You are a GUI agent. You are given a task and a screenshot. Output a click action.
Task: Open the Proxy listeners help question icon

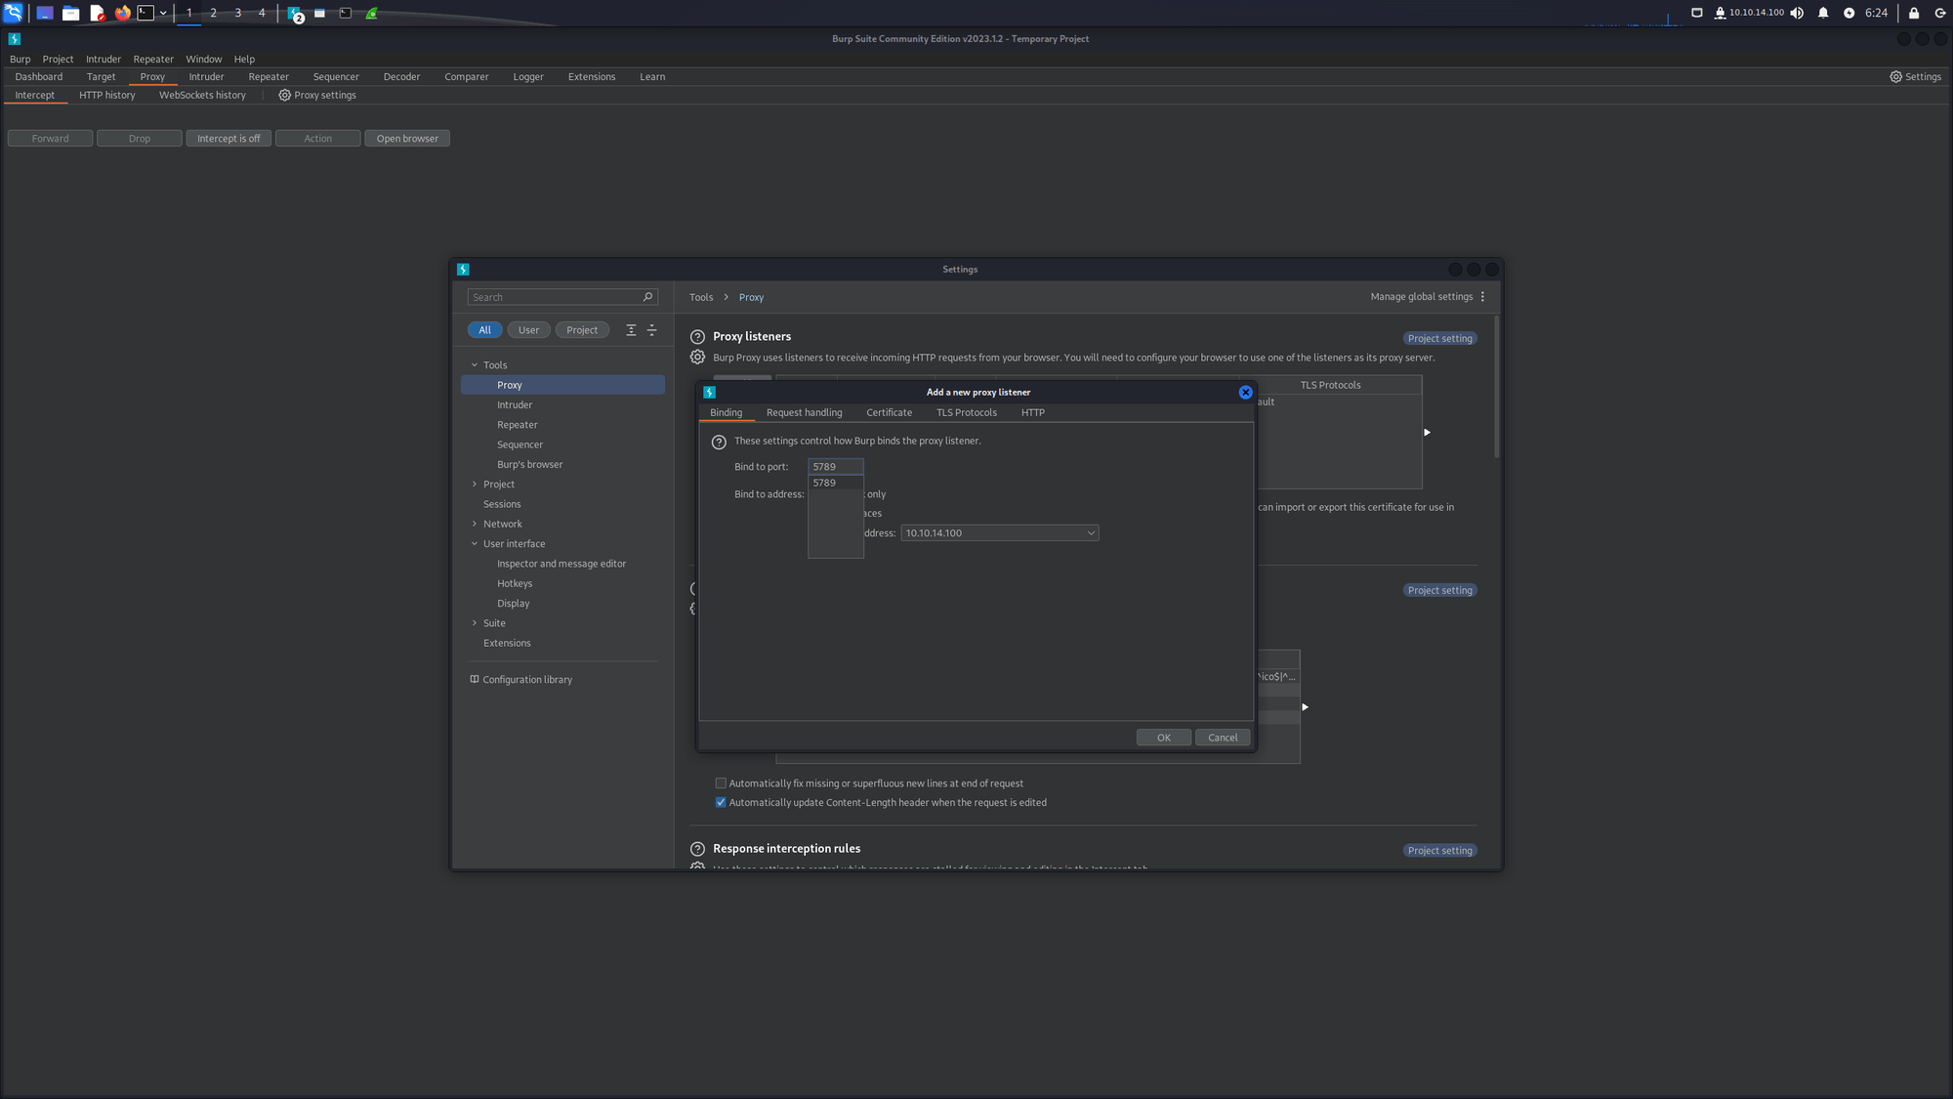[697, 337]
